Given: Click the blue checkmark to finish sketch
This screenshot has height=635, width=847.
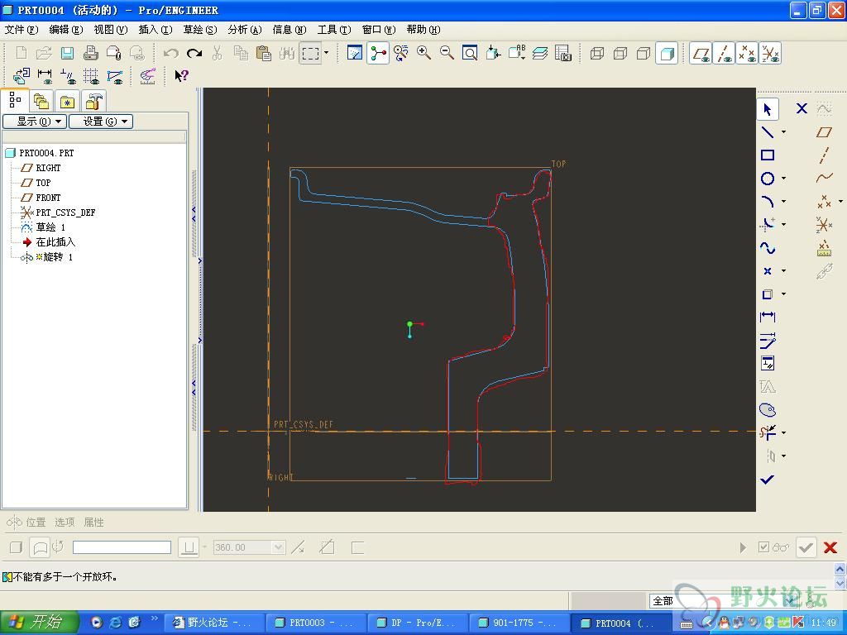Looking at the screenshot, I should tap(768, 480).
